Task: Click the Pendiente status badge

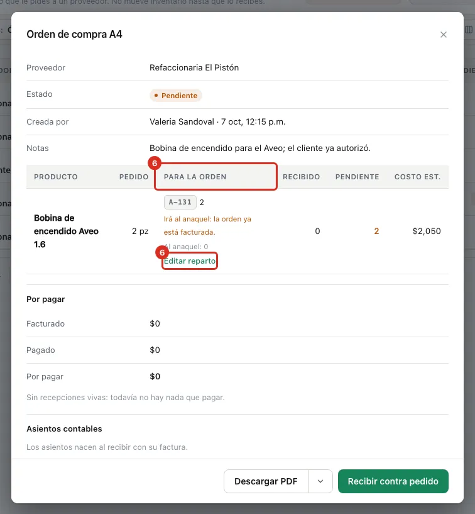Action: tap(175, 96)
